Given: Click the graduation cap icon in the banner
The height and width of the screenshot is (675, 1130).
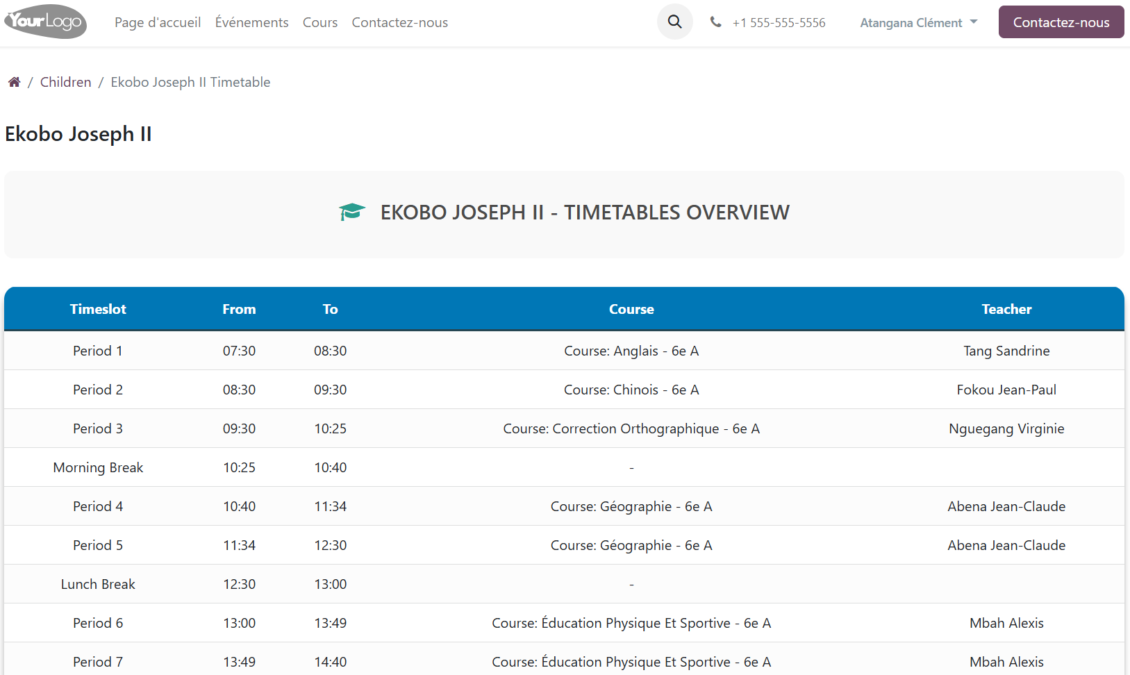Looking at the screenshot, I should (352, 212).
